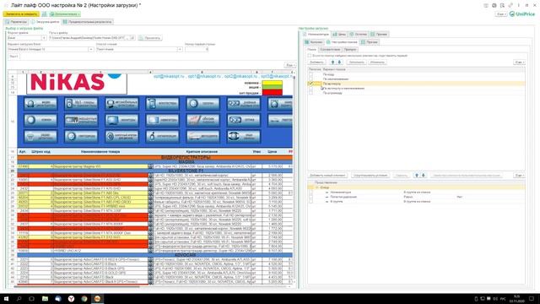
Task: Click the 'Сгруппировать условия' button
Action: click(370, 176)
